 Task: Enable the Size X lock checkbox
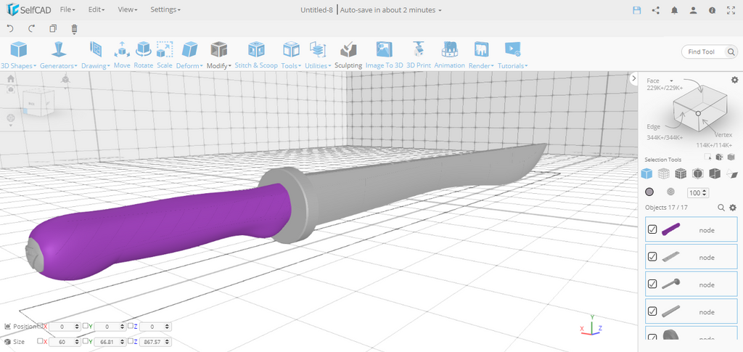(41, 341)
